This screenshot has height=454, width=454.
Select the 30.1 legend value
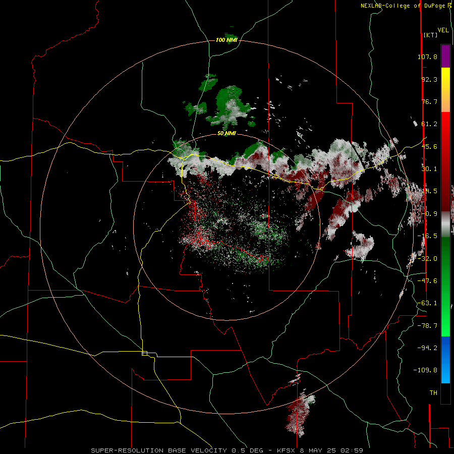pos(429,169)
